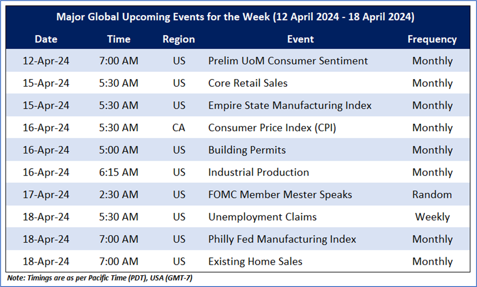The height and width of the screenshot is (287, 477).
Task: Select the Core Retail Sales cell
Action: coord(248,83)
